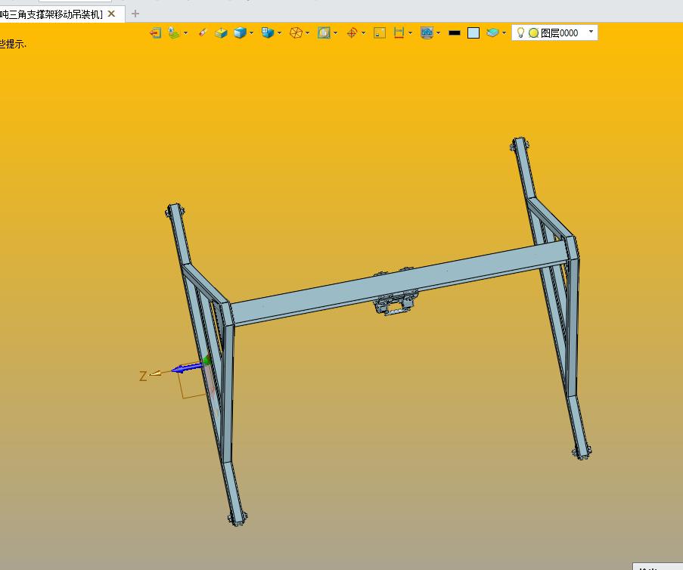Screen dimensions: 683x570
Task: Expand the shaded cube display mode dropdown
Action: point(251,33)
